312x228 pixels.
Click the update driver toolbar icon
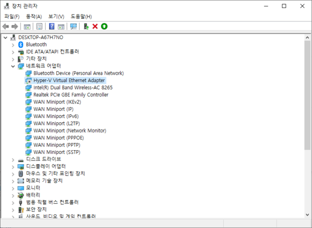tap(86, 26)
